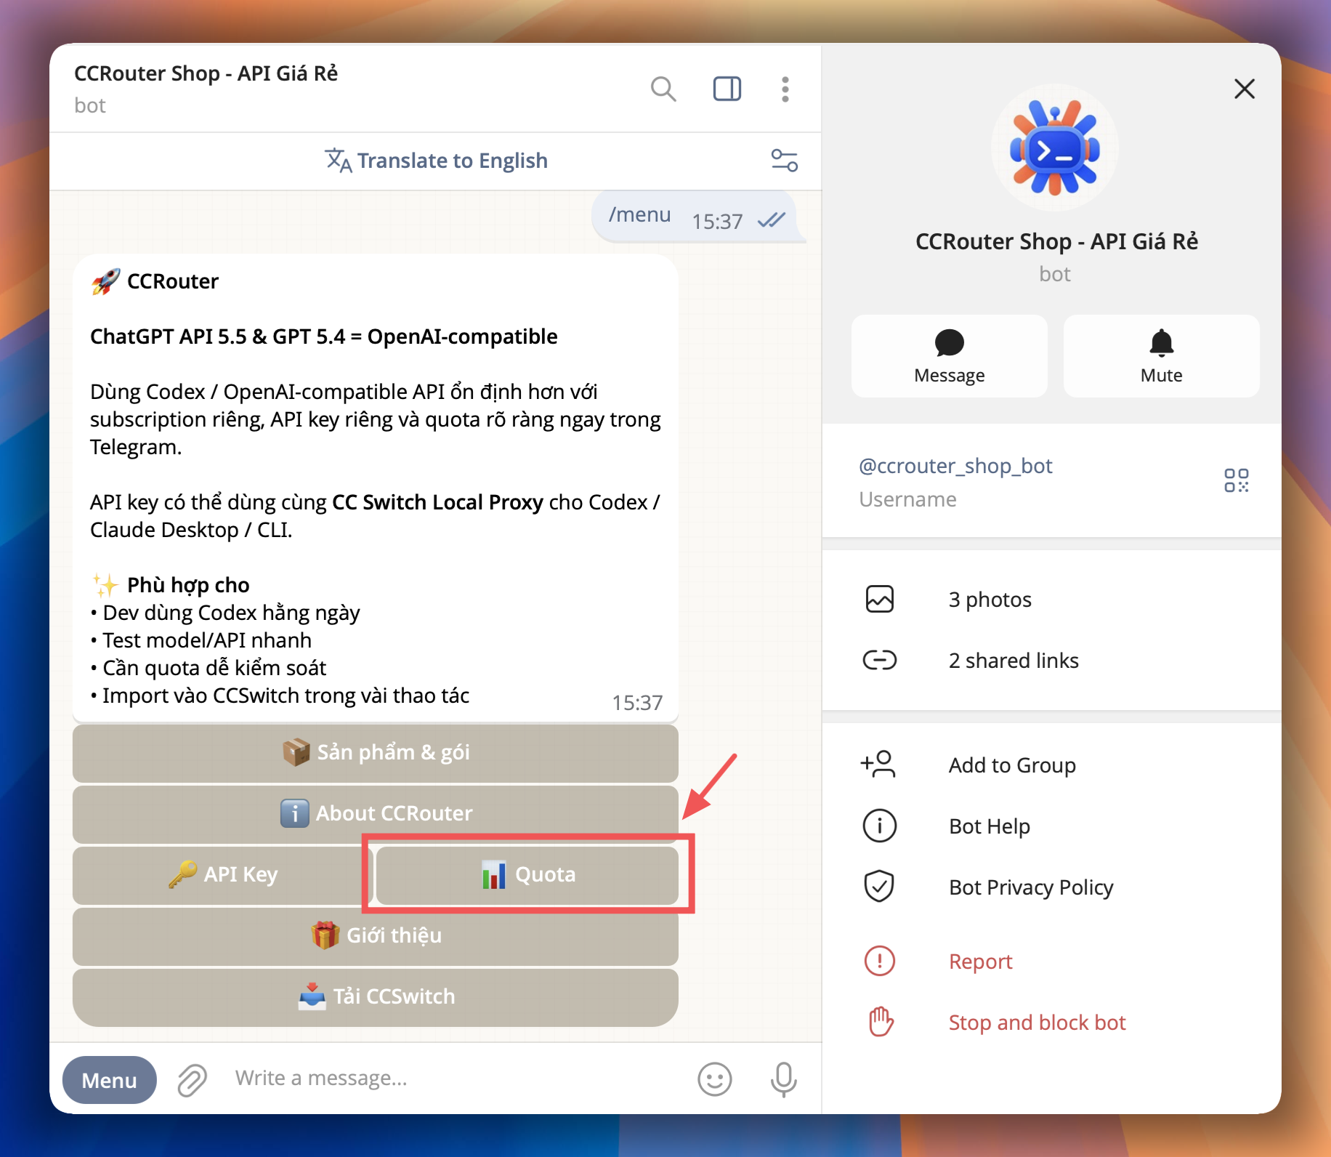This screenshot has height=1157, width=1331.
Task: Open the chat search magnifier icon
Action: pyautogui.click(x=663, y=89)
